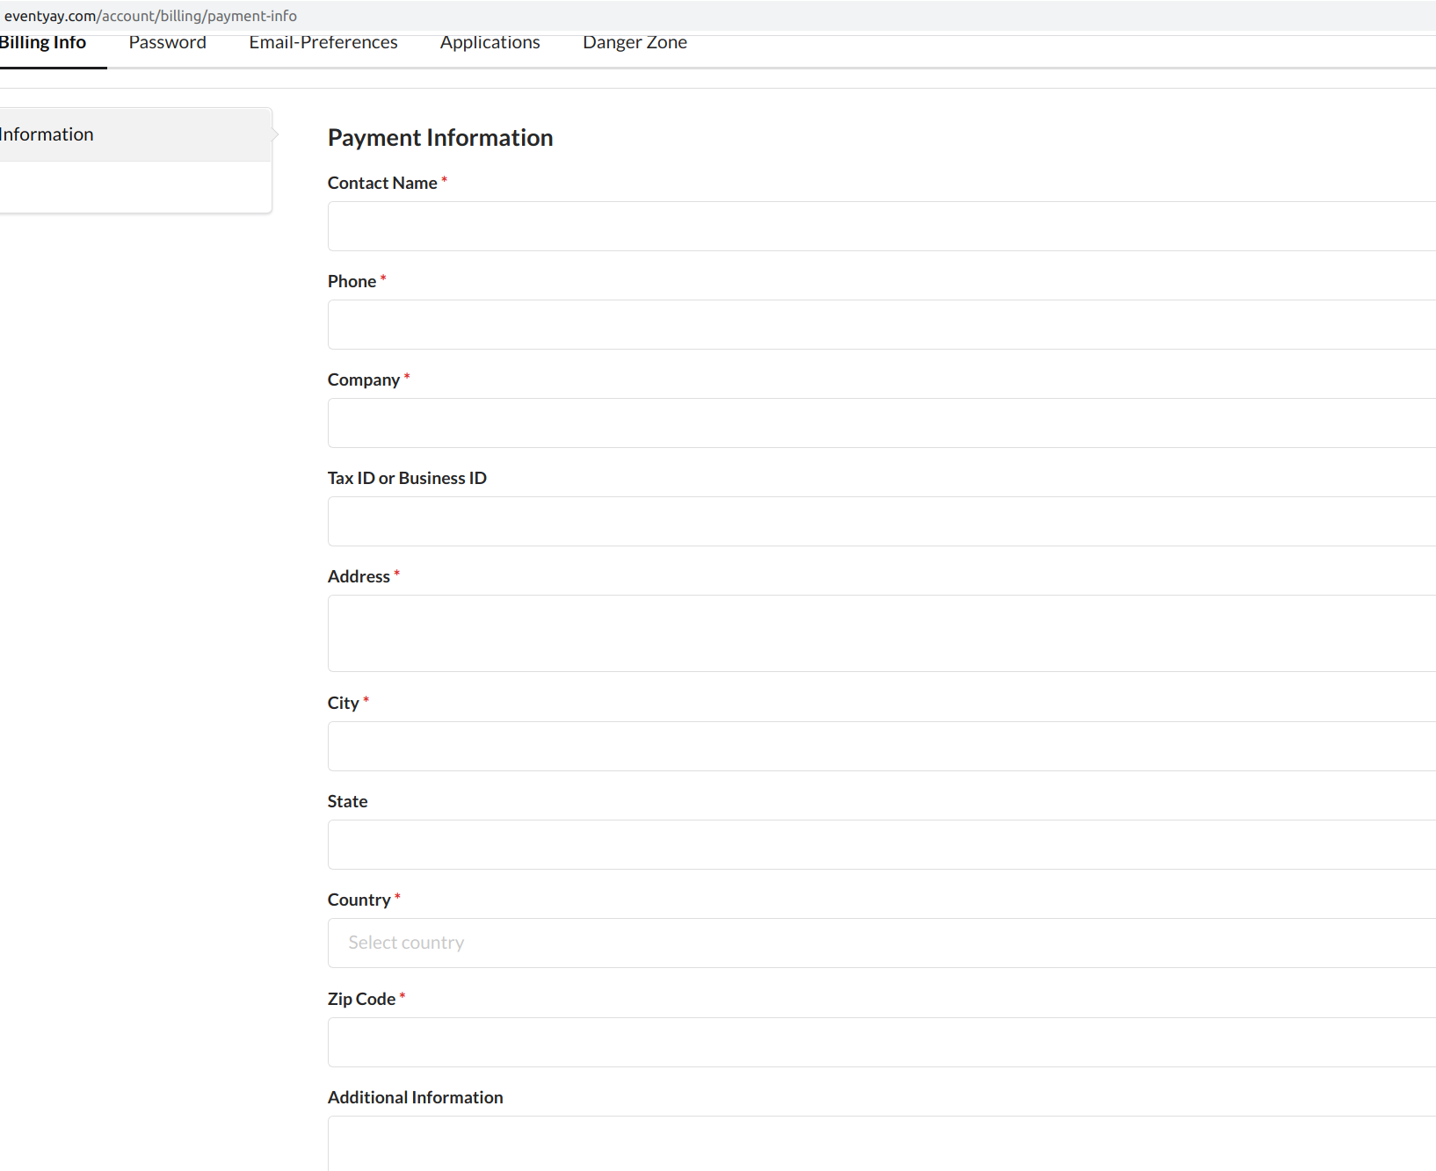1436x1171 pixels.
Task: Click the State label
Action: click(347, 801)
